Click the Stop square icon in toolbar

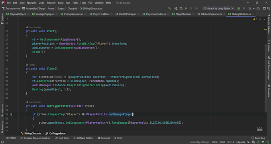[x=244, y=8]
